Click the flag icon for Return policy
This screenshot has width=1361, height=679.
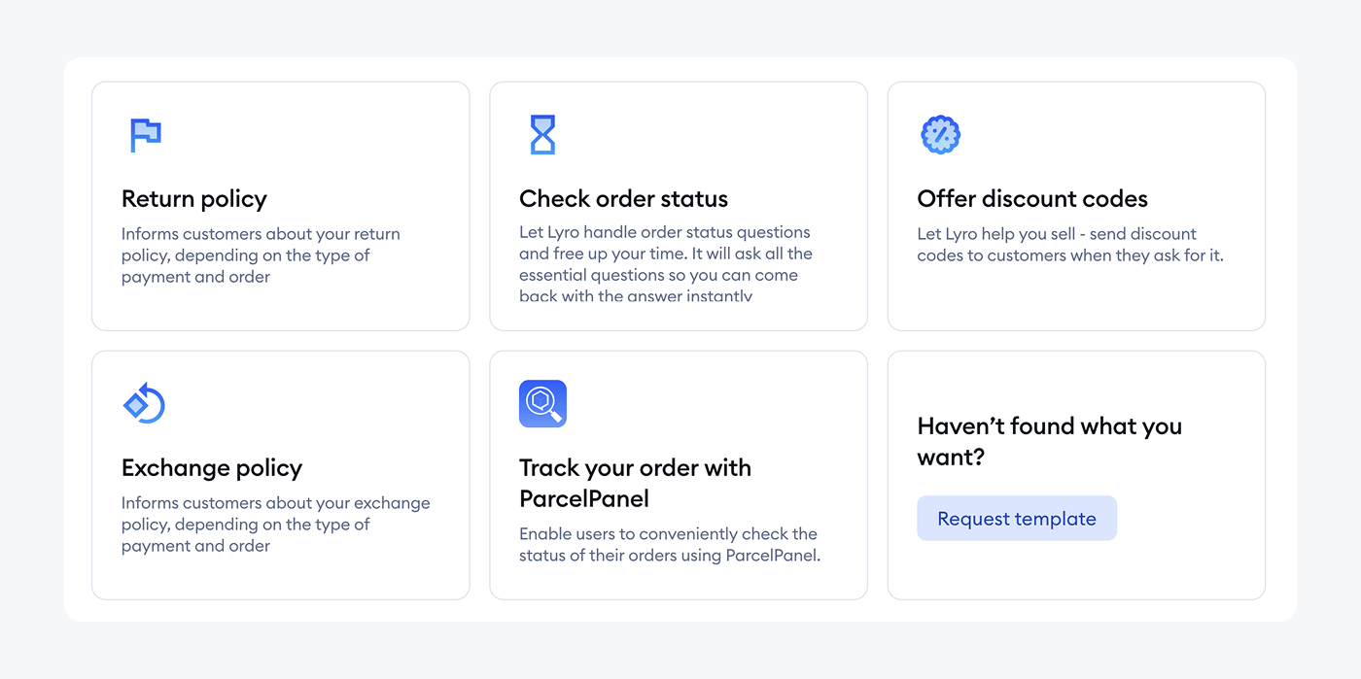[146, 135]
